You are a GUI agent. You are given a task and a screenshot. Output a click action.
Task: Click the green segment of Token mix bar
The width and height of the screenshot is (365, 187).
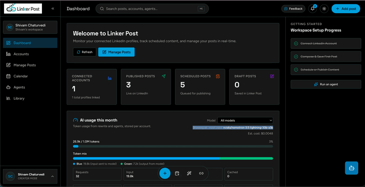pyautogui.click(x=246, y=158)
